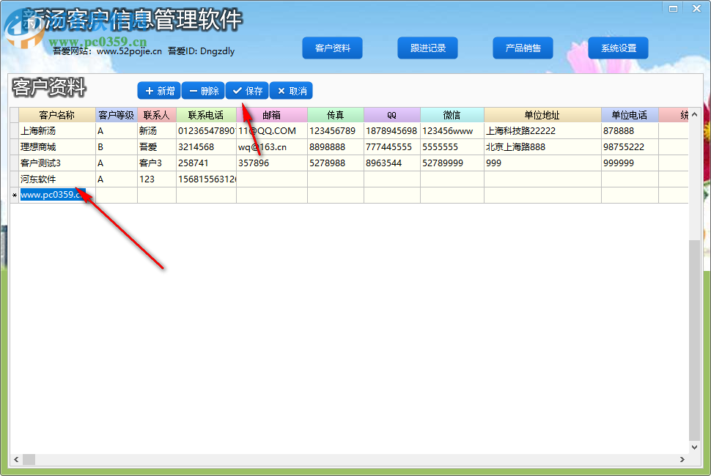Click the horizontal scrollbar thumb

coord(28,460)
